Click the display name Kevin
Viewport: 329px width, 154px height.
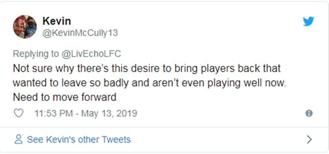(x=56, y=21)
